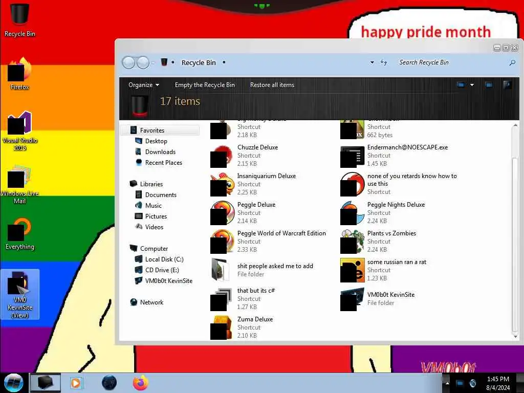This screenshot has width=524, height=393.
Task: Select VM0 KevinSite (View) desktop icon
Action: click(x=20, y=294)
